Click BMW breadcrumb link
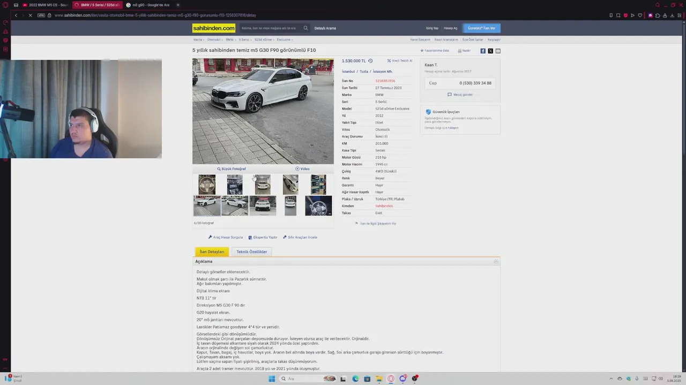The image size is (686, 385). pyautogui.click(x=229, y=40)
